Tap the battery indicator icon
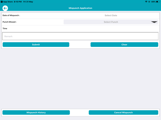Screen dimensions: 161x120 coord(158,2)
